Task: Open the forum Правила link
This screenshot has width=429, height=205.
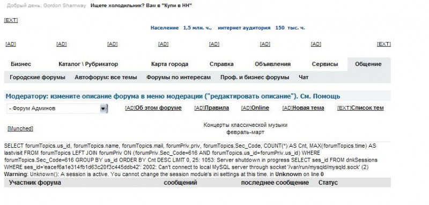Action: pos(211,108)
